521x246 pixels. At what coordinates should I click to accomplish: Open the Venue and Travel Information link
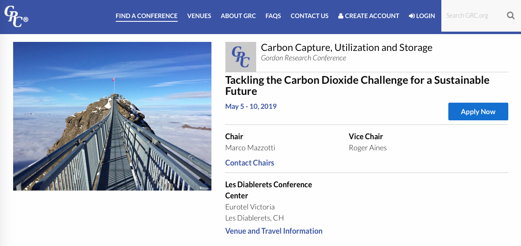[274, 231]
